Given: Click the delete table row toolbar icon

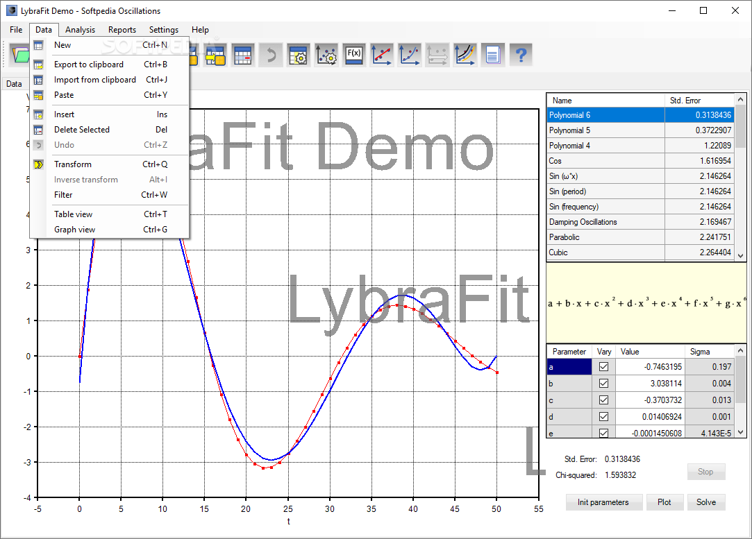Looking at the screenshot, I should [x=243, y=55].
